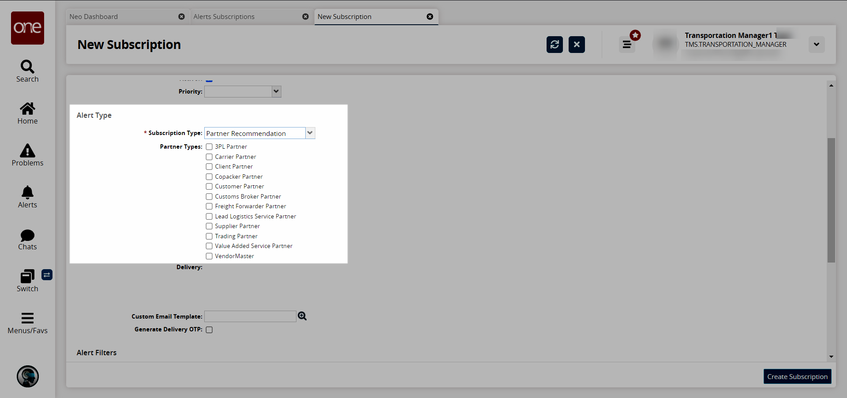Screen dimensions: 847x398
Task: Click the assistant avatar at sidebar bottom
Action: coord(28,376)
